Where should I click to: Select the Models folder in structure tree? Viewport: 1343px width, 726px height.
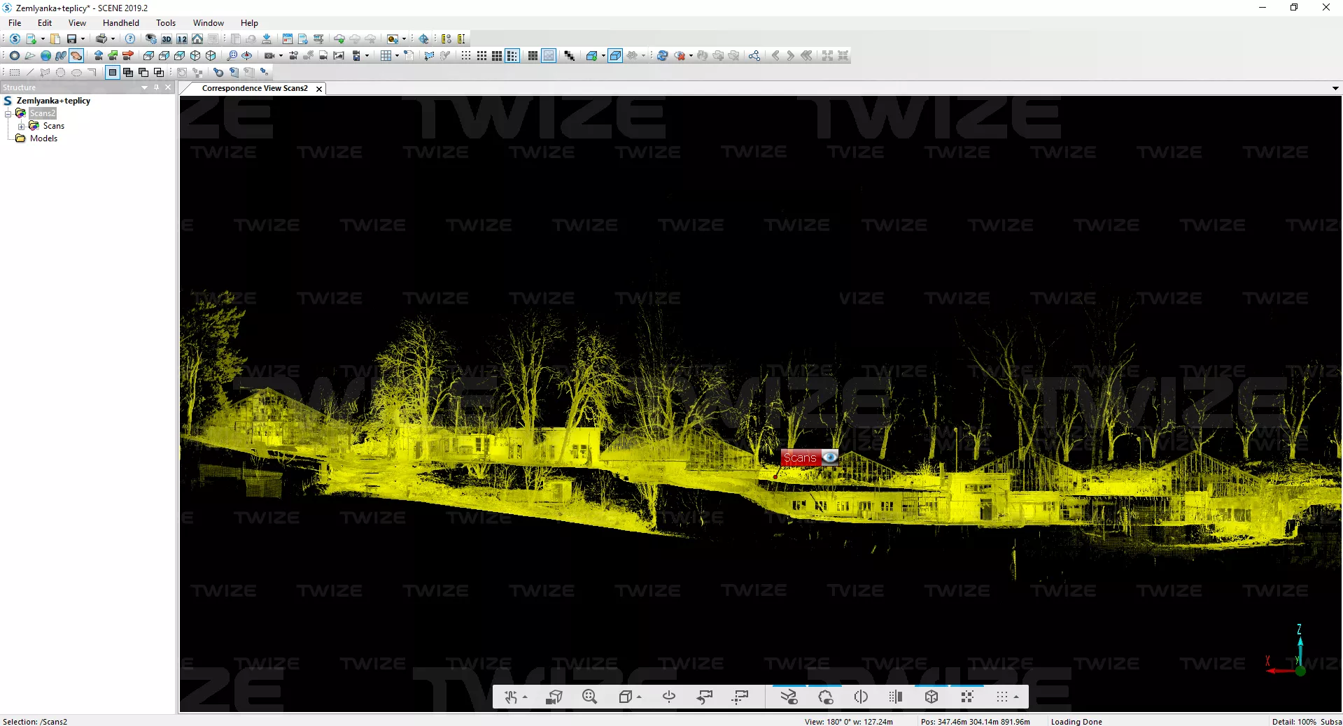pyautogui.click(x=43, y=138)
